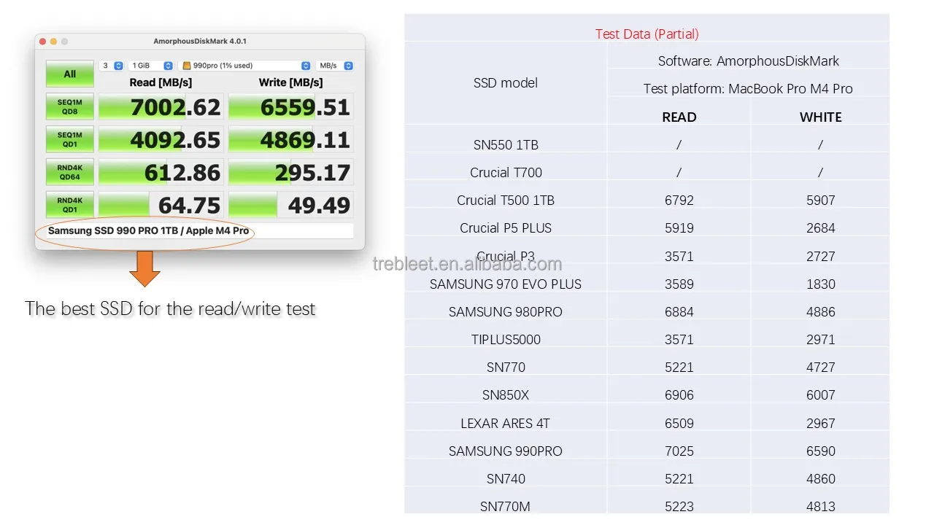934x525 pixels.
Task: Select the 612.86 random read result
Action: [x=161, y=172]
